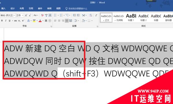Click the Multilevel List icon
Viewport: 173px width, 104px height.
tap(67, 15)
